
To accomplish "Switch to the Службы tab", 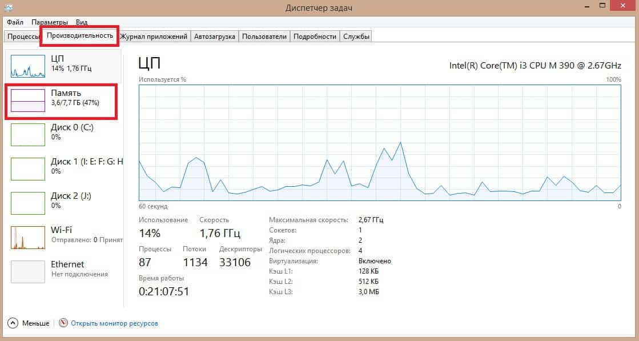I will click(356, 37).
